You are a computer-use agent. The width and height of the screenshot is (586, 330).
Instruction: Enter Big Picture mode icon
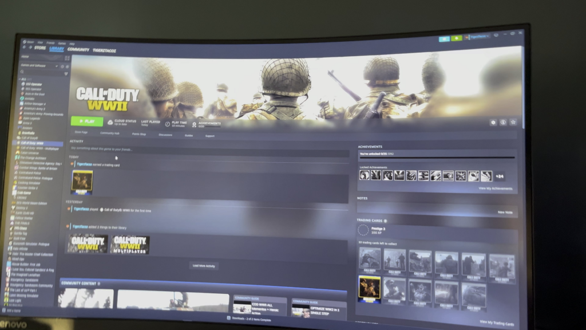click(x=496, y=35)
